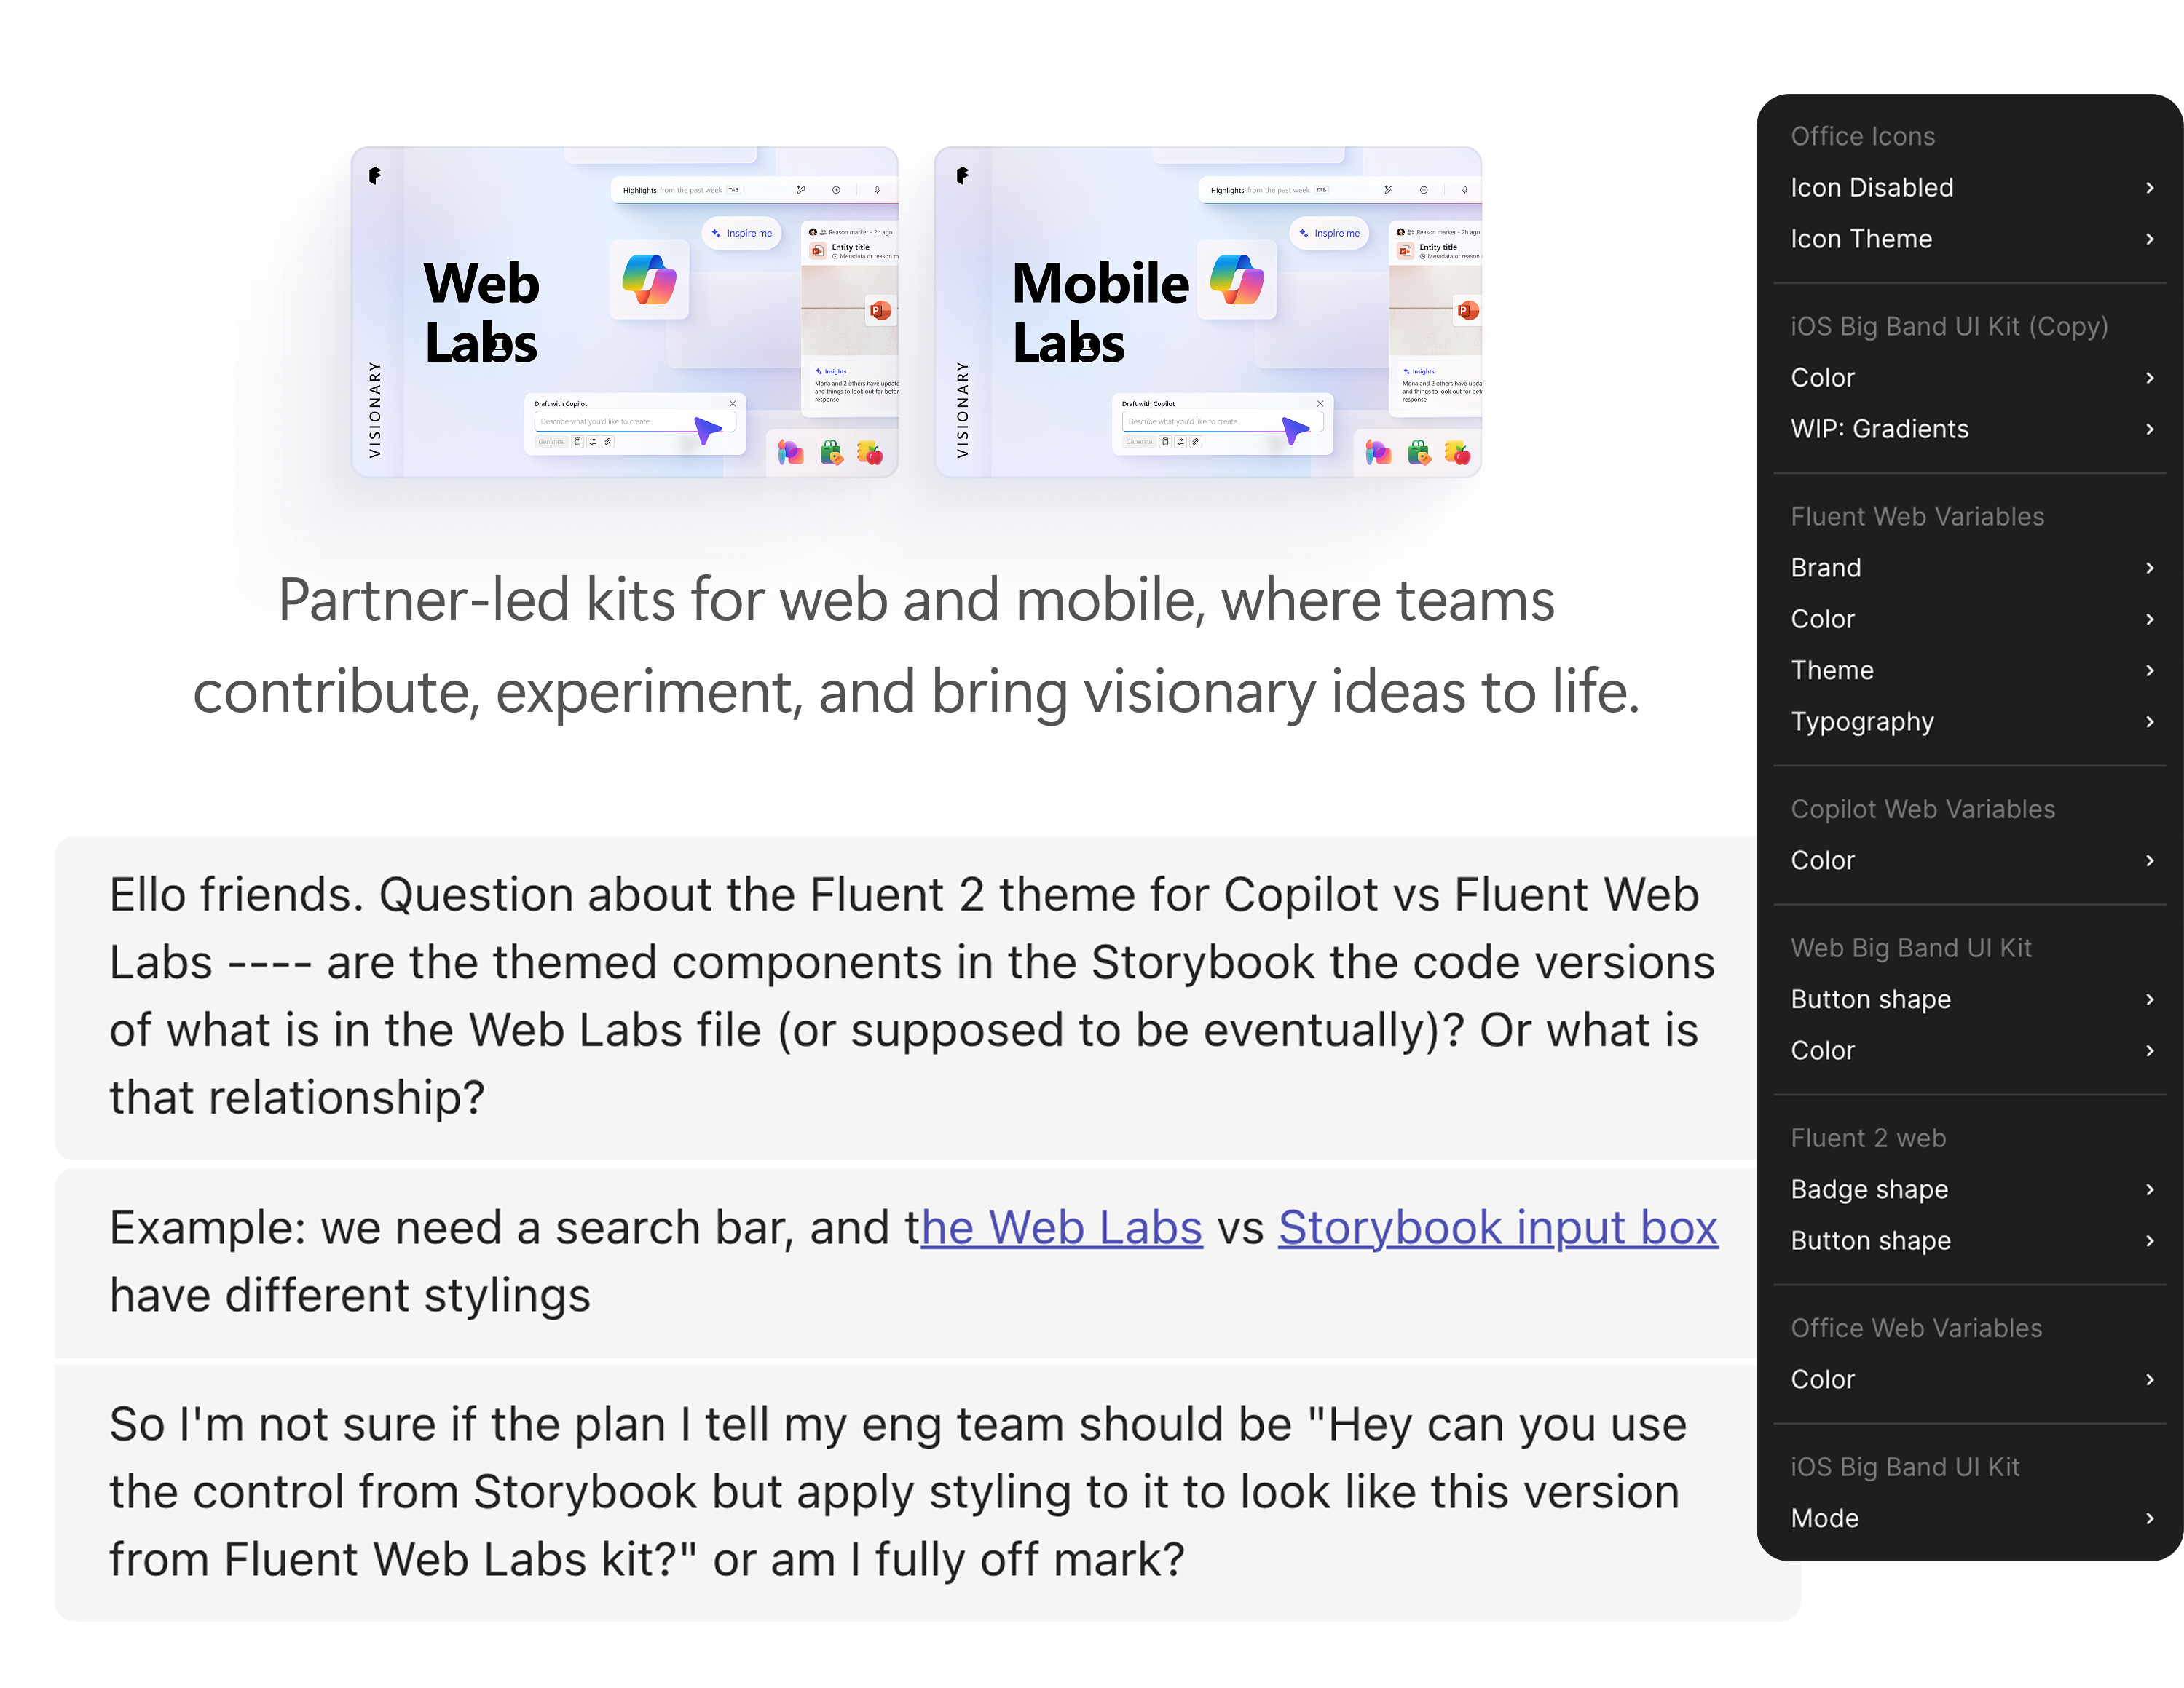Select the Mode menu item
2184x1688 pixels.
coord(1970,1518)
